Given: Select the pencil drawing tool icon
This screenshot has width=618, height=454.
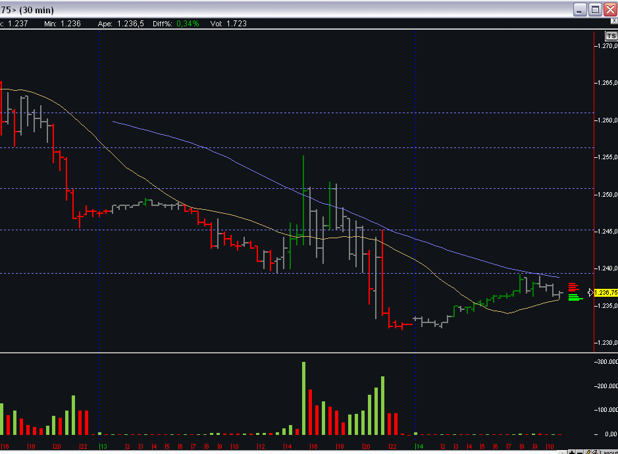Looking at the screenshot, I should (588, 451).
